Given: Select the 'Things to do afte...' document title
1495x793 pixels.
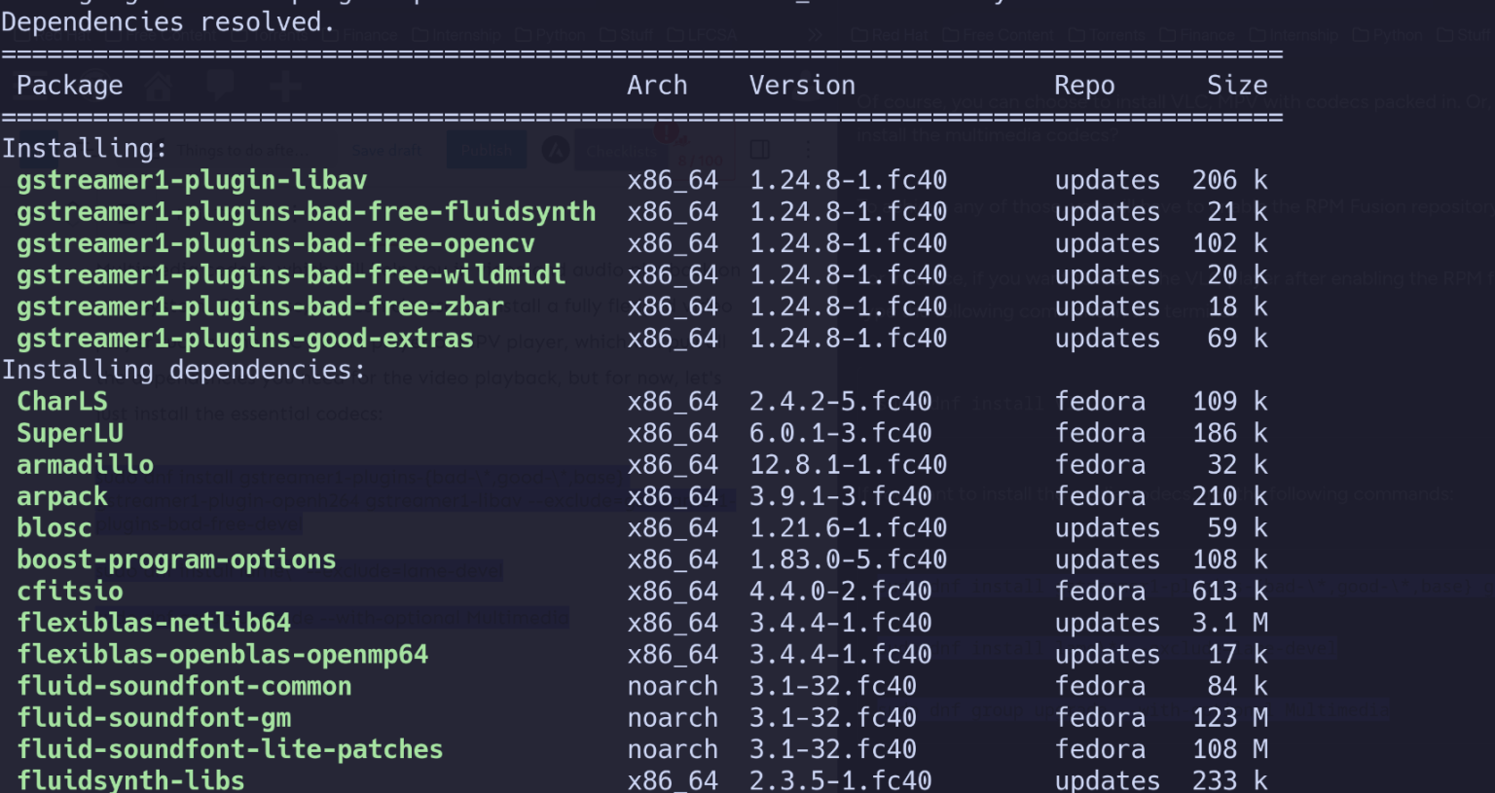Looking at the screenshot, I should (x=243, y=150).
